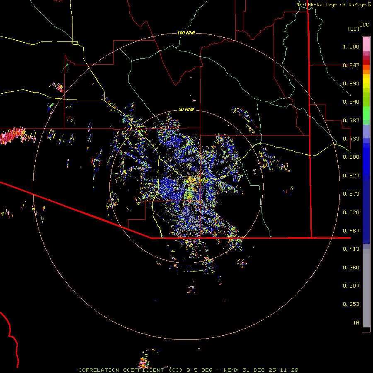Click the 0.413 scale value
Screen dimensions: 373x373
(x=351, y=249)
